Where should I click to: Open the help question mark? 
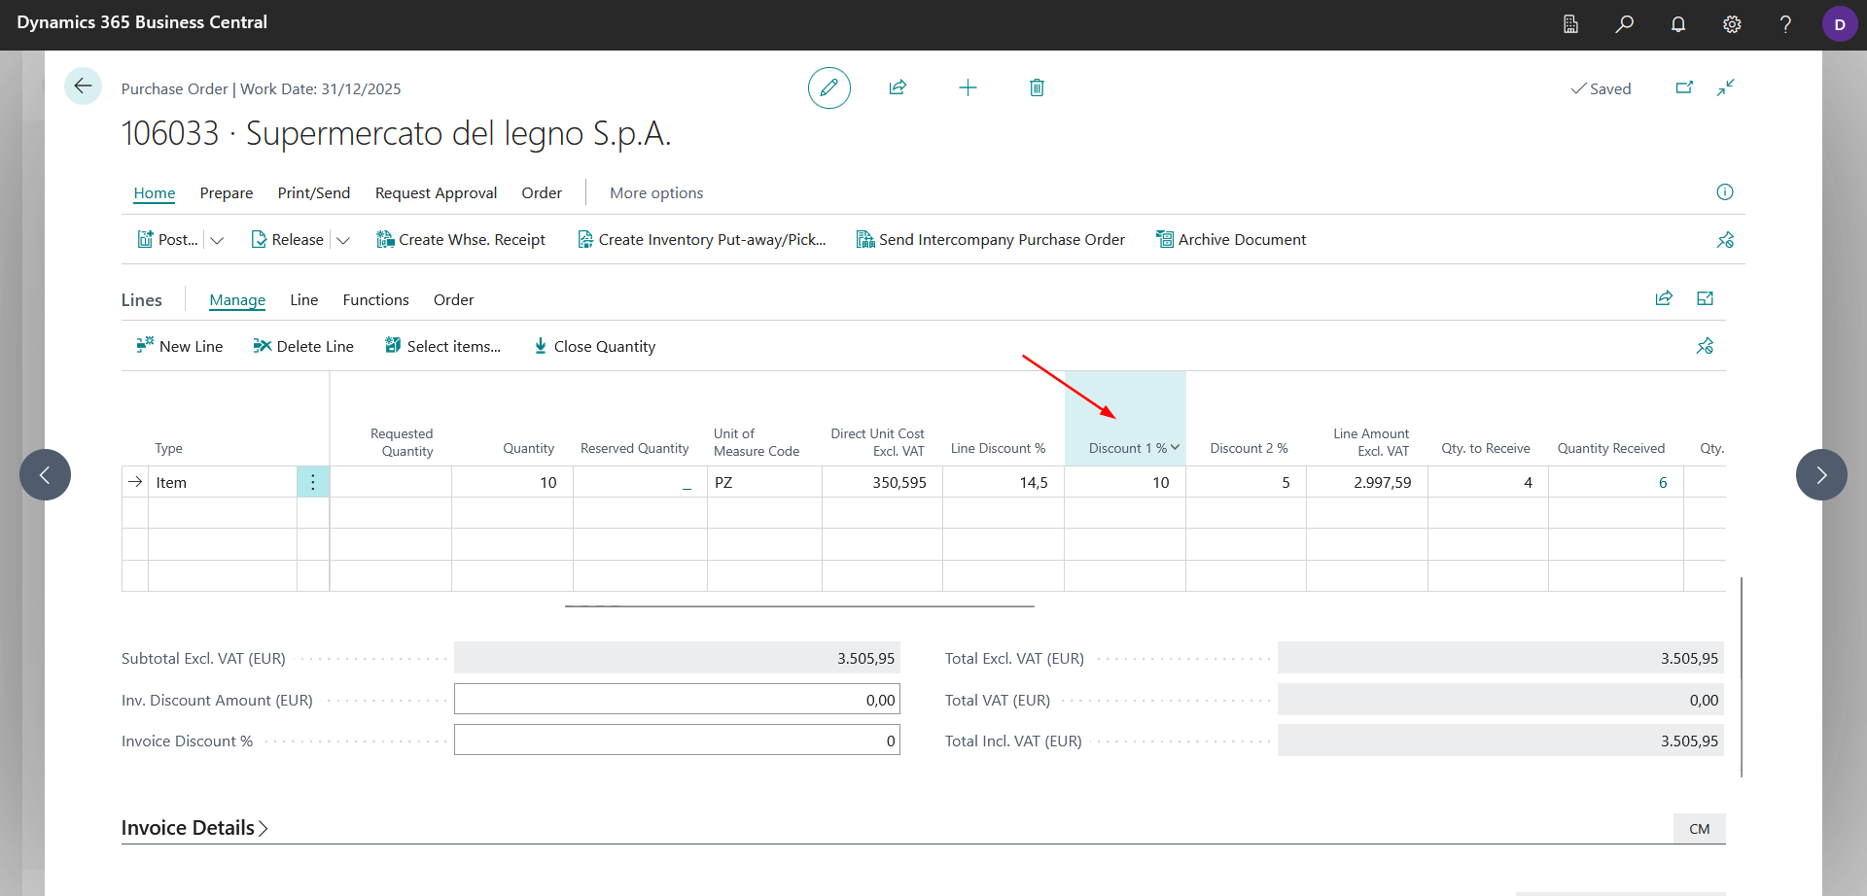coord(1785,24)
